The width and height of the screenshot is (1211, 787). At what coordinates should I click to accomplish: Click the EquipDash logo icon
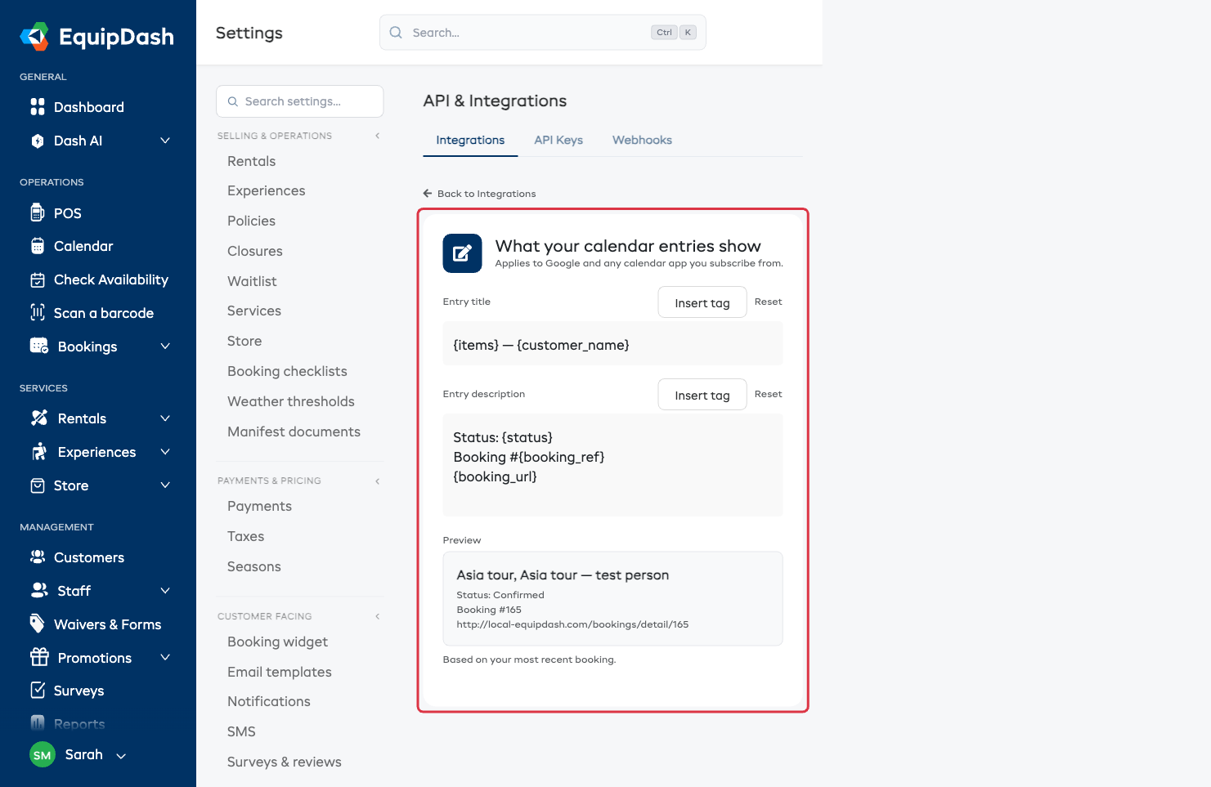point(34,37)
